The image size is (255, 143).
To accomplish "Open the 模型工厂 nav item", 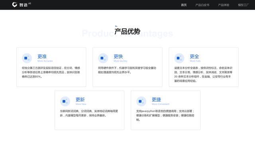I will click(x=243, y=5).
